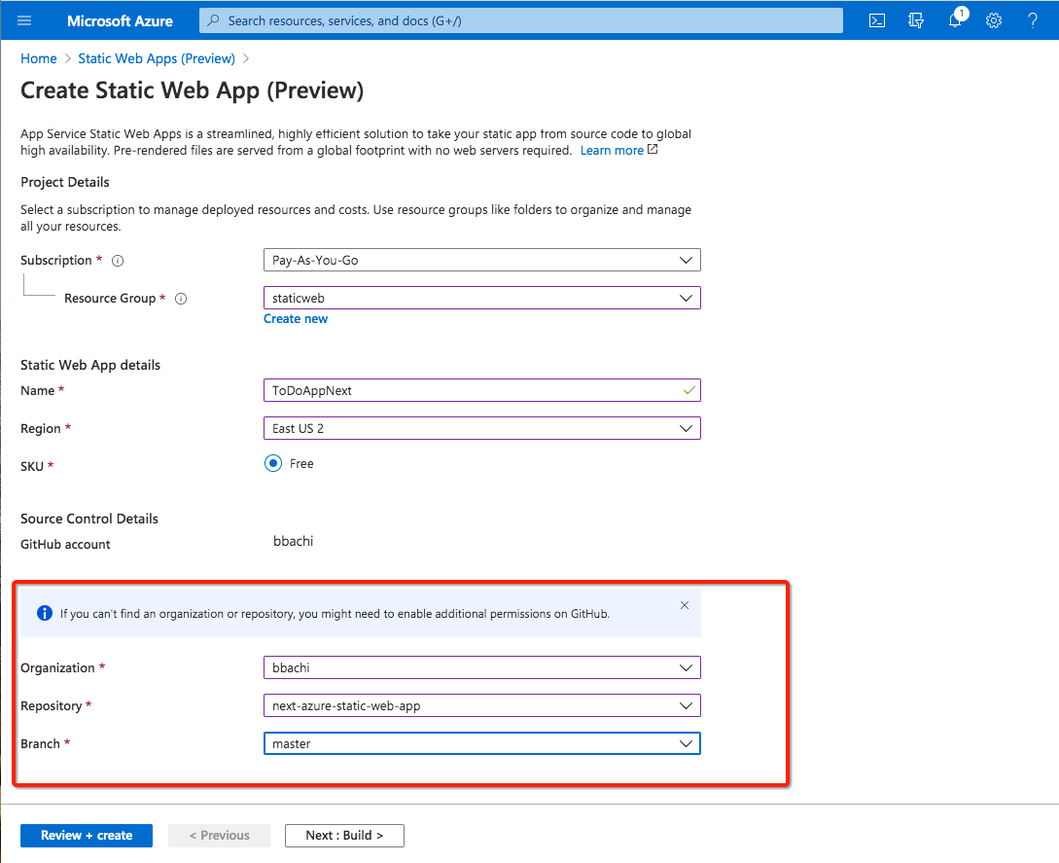This screenshot has height=863, width=1059.
Task: Click the disabled Previous button
Action: click(x=220, y=836)
